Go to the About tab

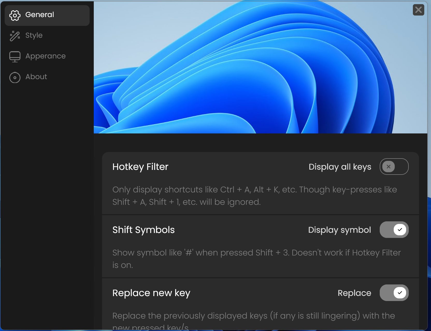click(x=47, y=77)
